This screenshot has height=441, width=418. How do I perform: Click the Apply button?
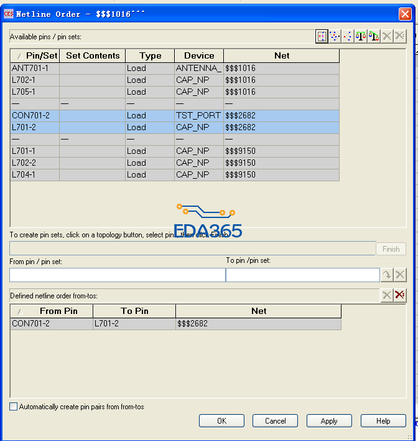click(329, 420)
